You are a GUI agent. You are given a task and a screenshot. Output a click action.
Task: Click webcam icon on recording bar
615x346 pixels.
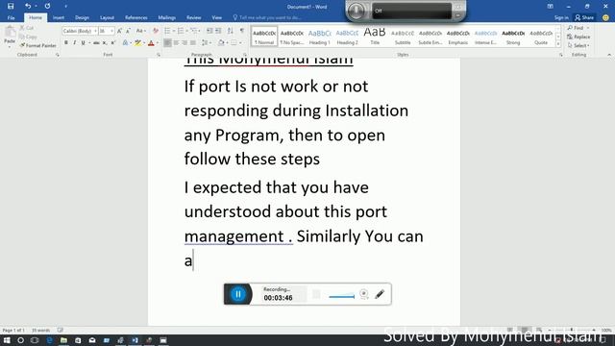click(x=363, y=294)
